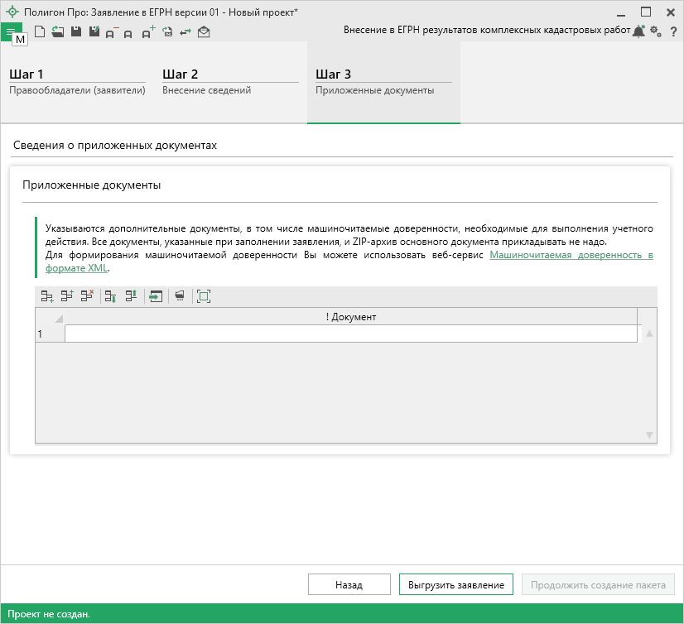The width and height of the screenshot is (684, 624).
Task: Click the table's scroll down arrow
Action: click(649, 435)
